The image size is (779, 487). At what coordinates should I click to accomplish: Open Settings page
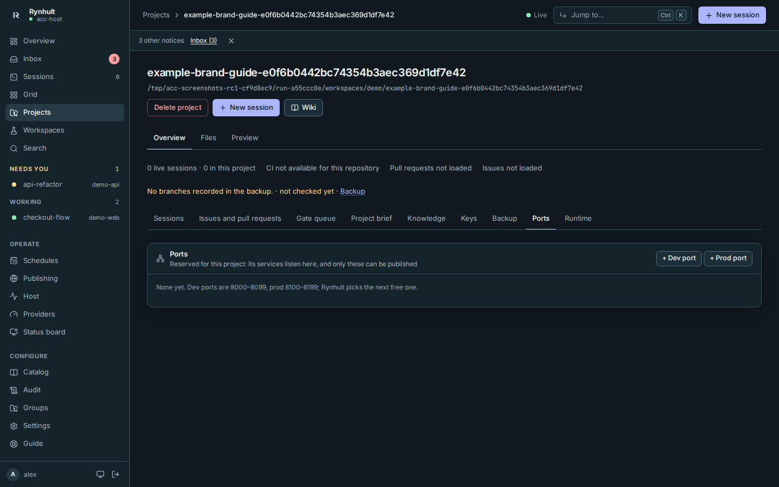point(64,426)
